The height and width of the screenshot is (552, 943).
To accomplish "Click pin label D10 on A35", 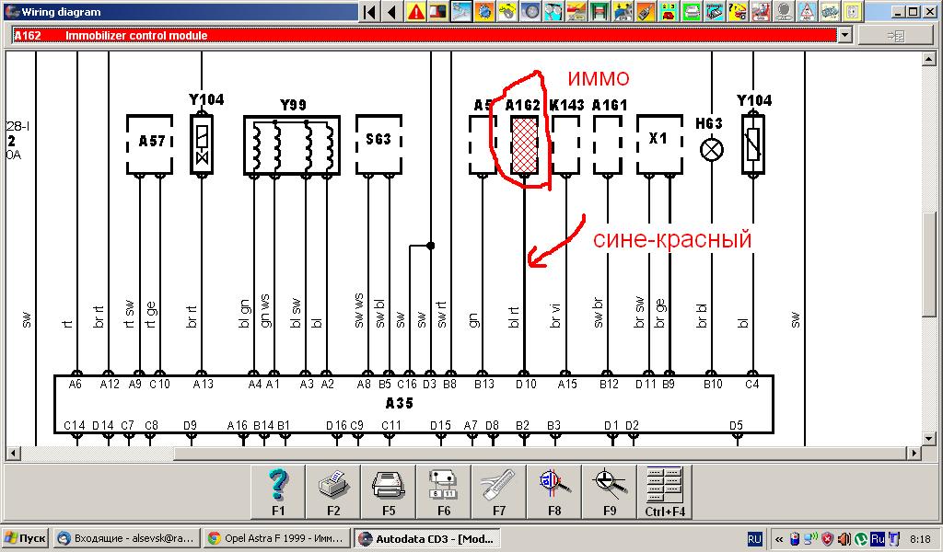I will tap(526, 384).
